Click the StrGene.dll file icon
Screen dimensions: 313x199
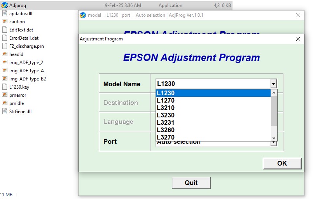5,112
